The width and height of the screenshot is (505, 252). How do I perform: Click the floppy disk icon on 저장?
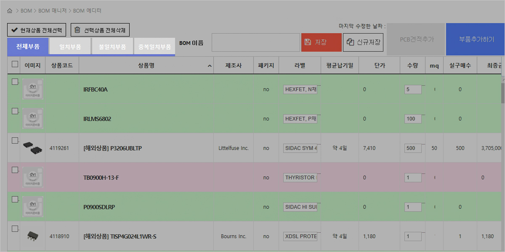click(x=308, y=42)
